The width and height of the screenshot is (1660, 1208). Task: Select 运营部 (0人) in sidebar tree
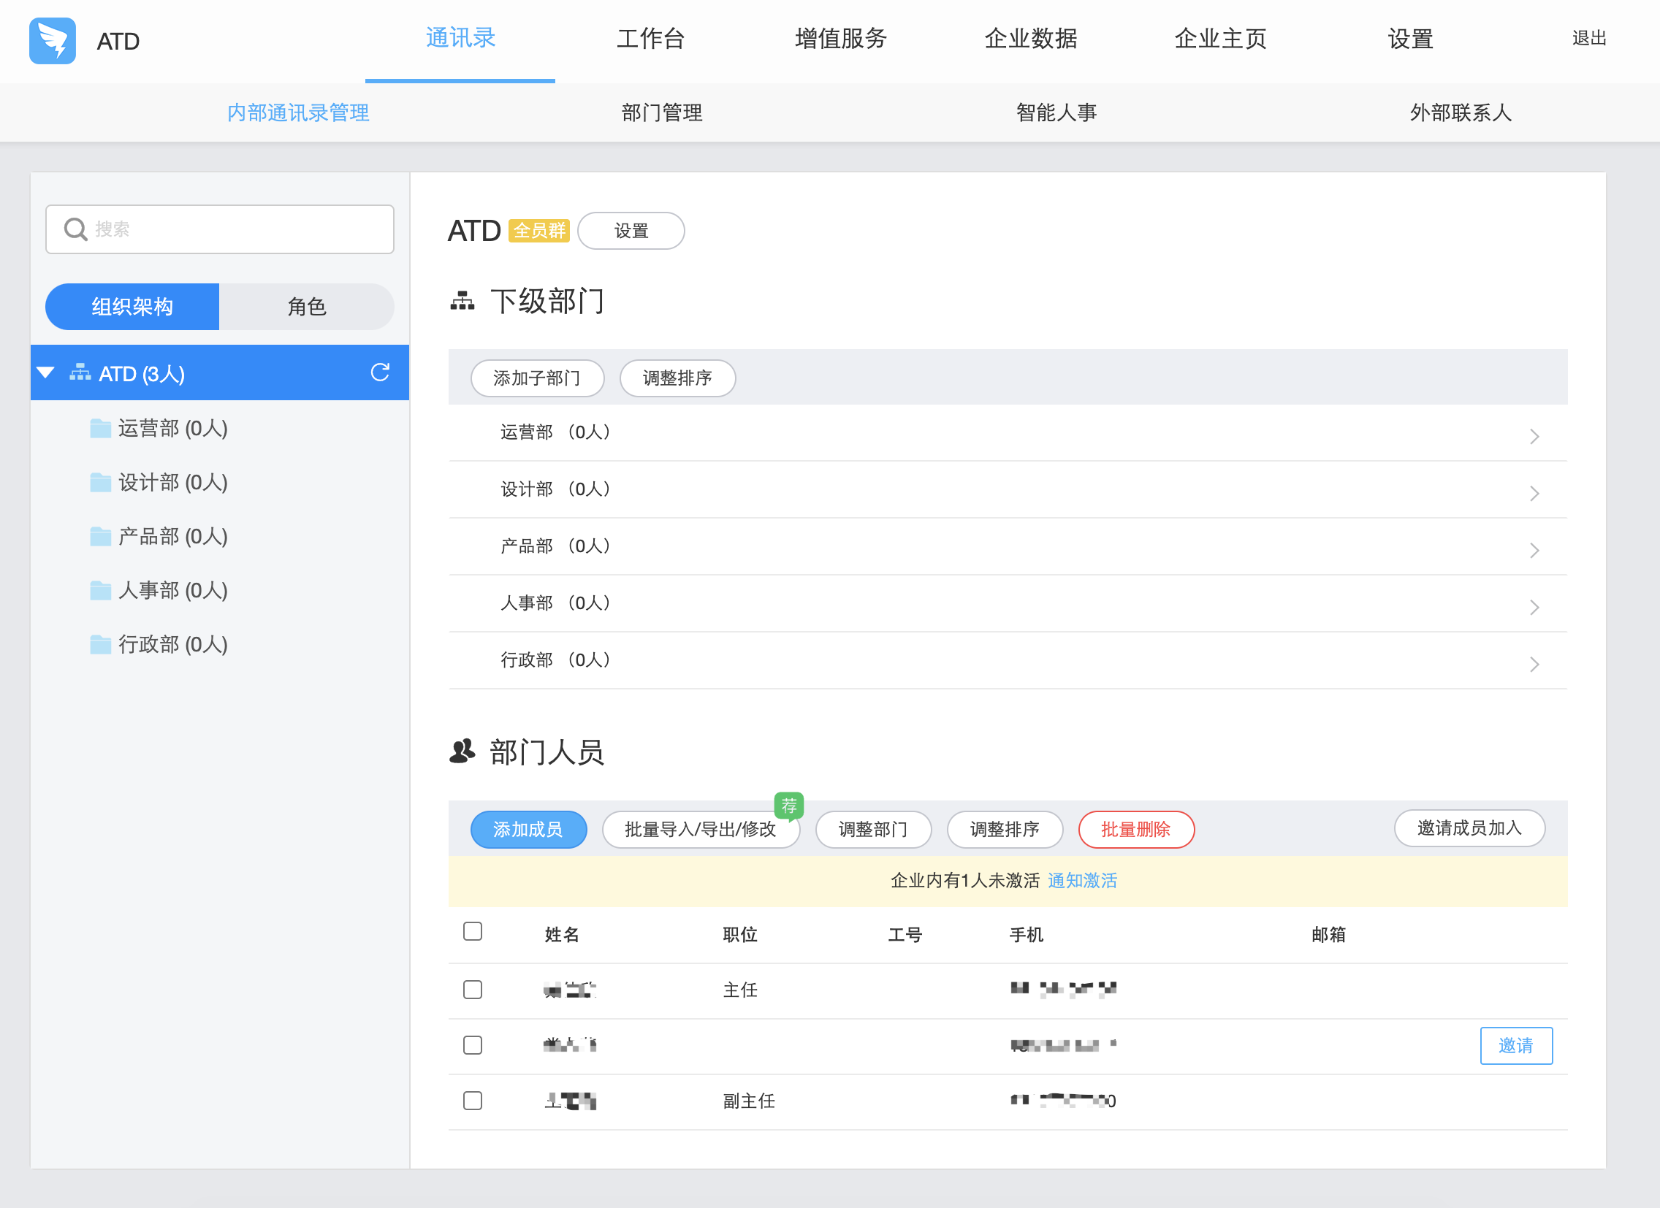click(x=172, y=428)
